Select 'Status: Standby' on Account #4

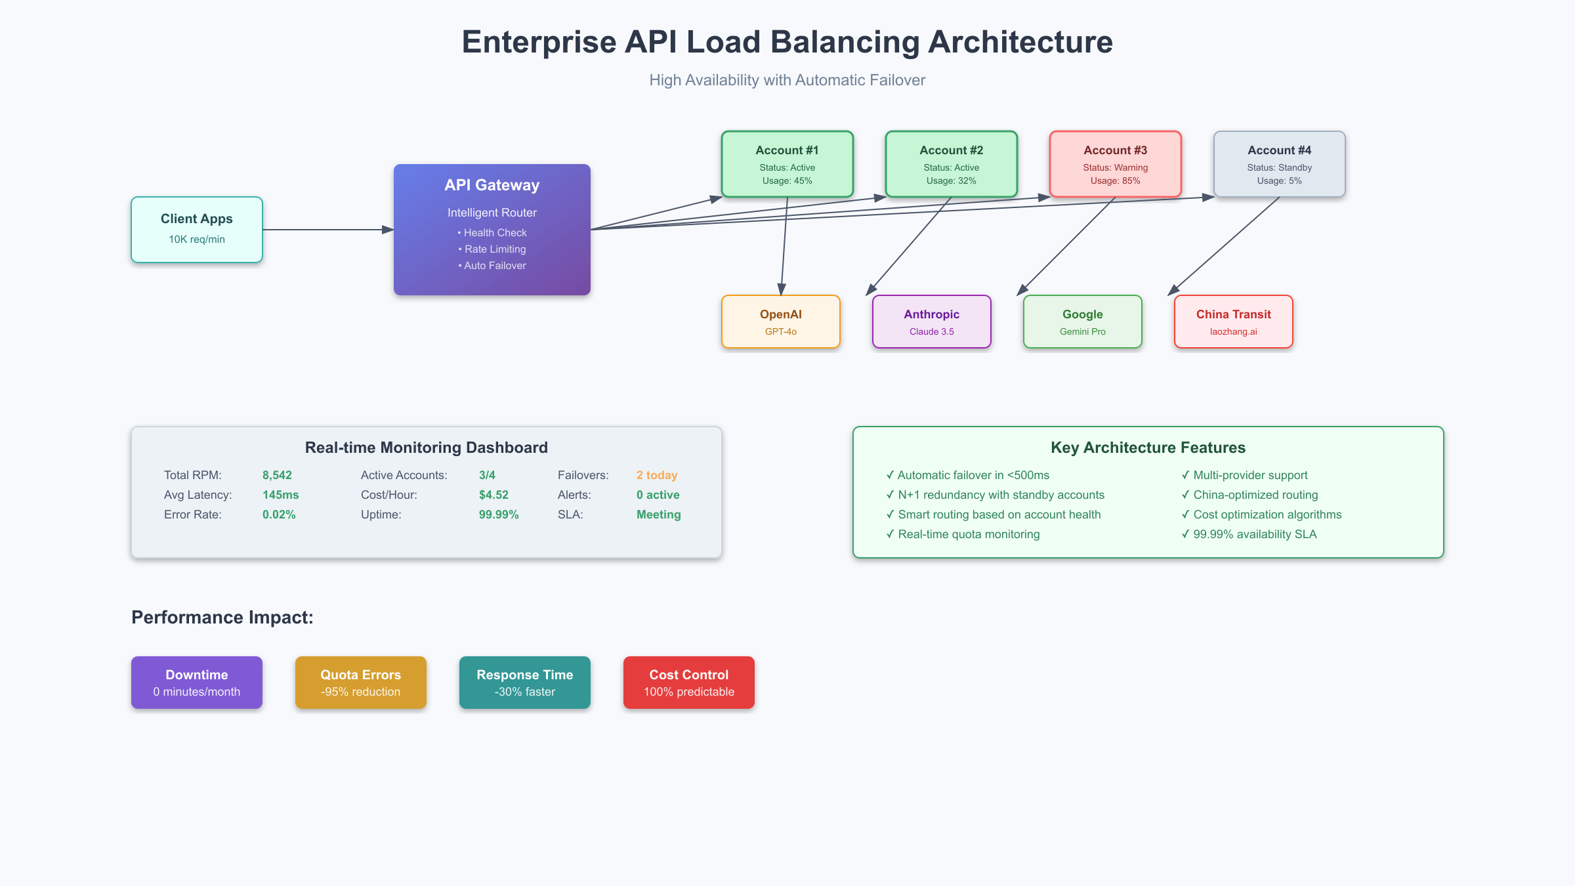(1280, 168)
